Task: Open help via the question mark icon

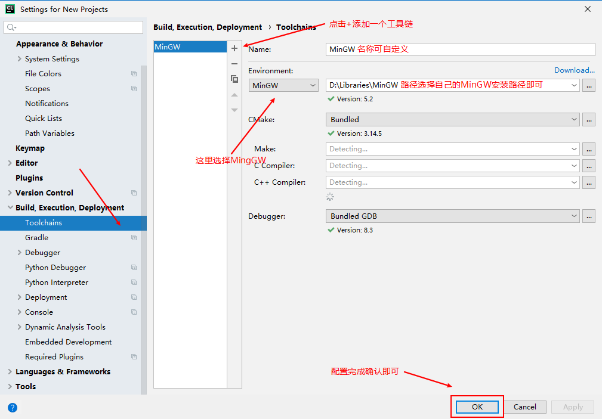Action: click(12, 408)
